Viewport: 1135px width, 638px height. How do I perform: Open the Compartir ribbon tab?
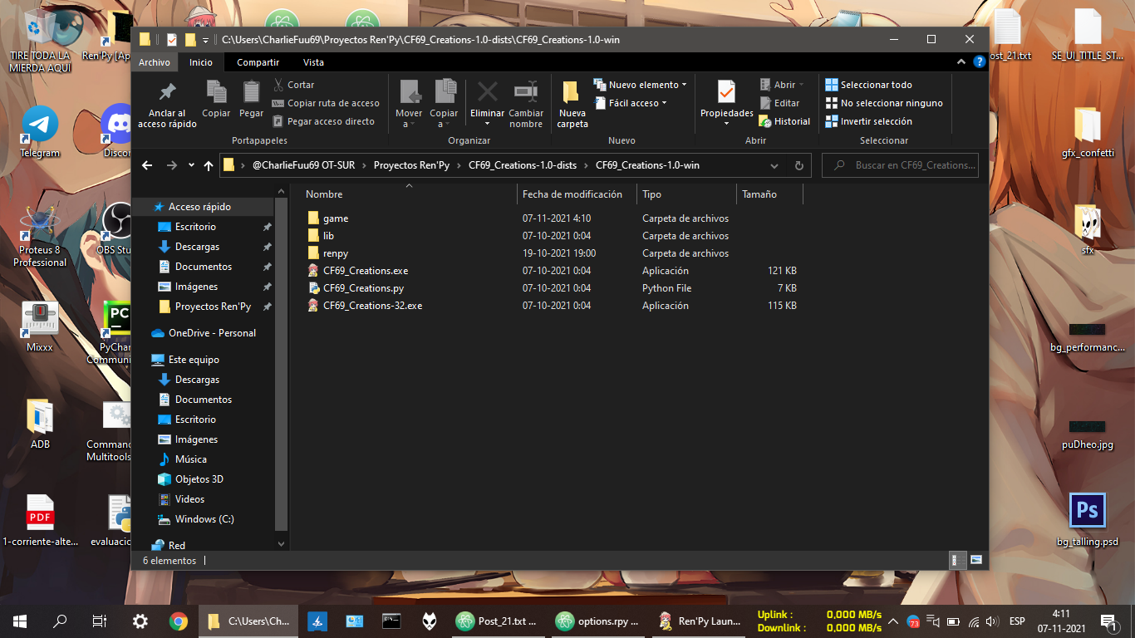[x=258, y=62]
